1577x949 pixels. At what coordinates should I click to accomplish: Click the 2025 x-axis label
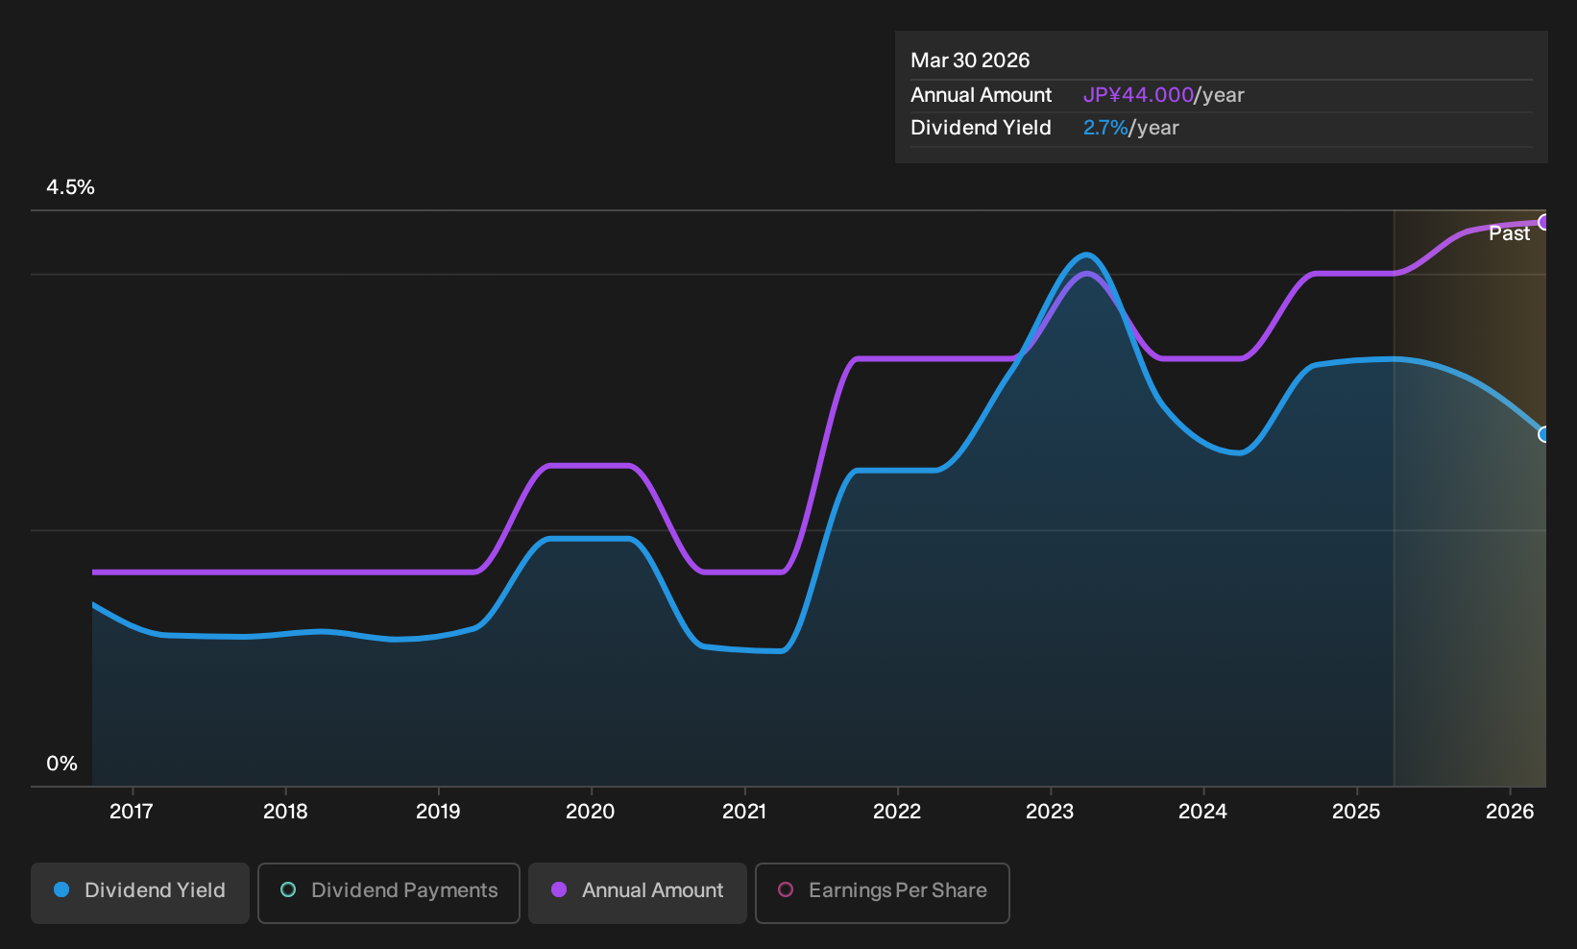[1356, 812]
